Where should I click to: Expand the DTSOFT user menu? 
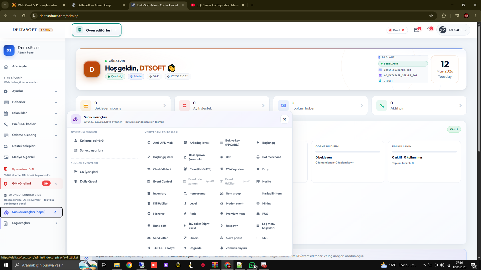click(453, 30)
